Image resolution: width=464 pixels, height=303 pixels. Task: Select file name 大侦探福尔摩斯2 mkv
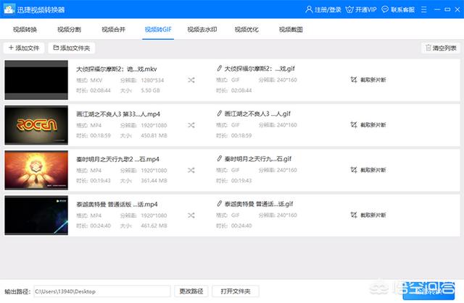(x=117, y=69)
